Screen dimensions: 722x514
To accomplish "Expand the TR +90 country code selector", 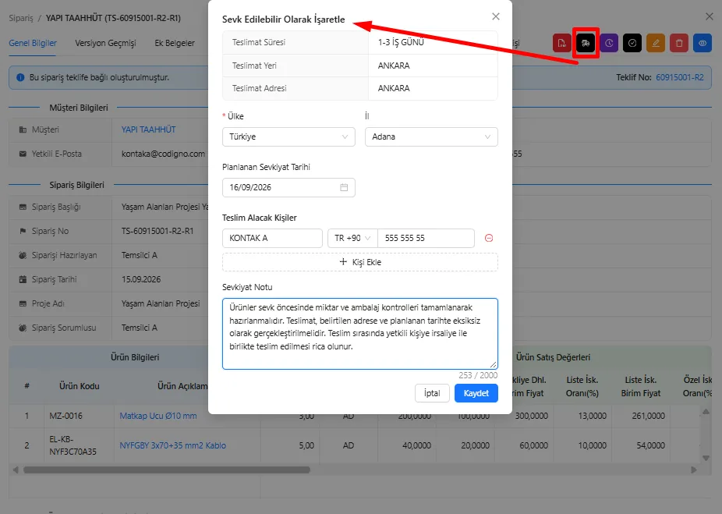I will point(352,238).
